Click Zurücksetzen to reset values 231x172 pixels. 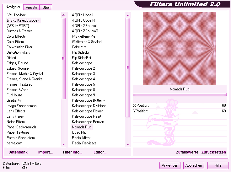[x=214, y=152]
